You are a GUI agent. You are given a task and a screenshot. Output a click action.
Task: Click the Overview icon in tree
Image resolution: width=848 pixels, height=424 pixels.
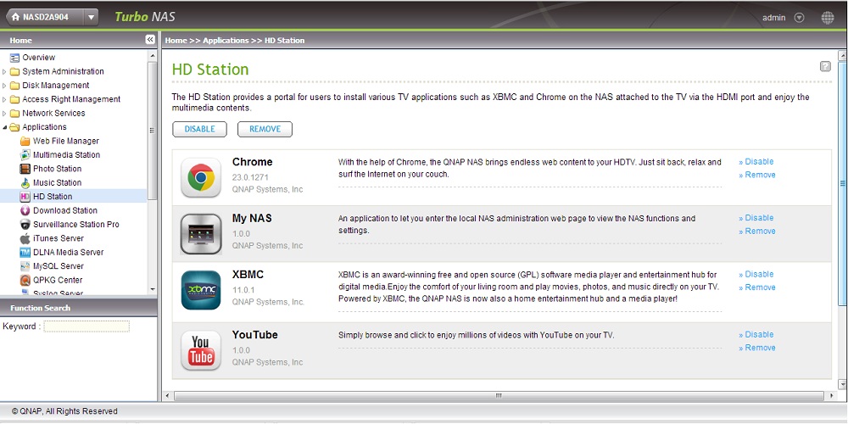coord(14,58)
